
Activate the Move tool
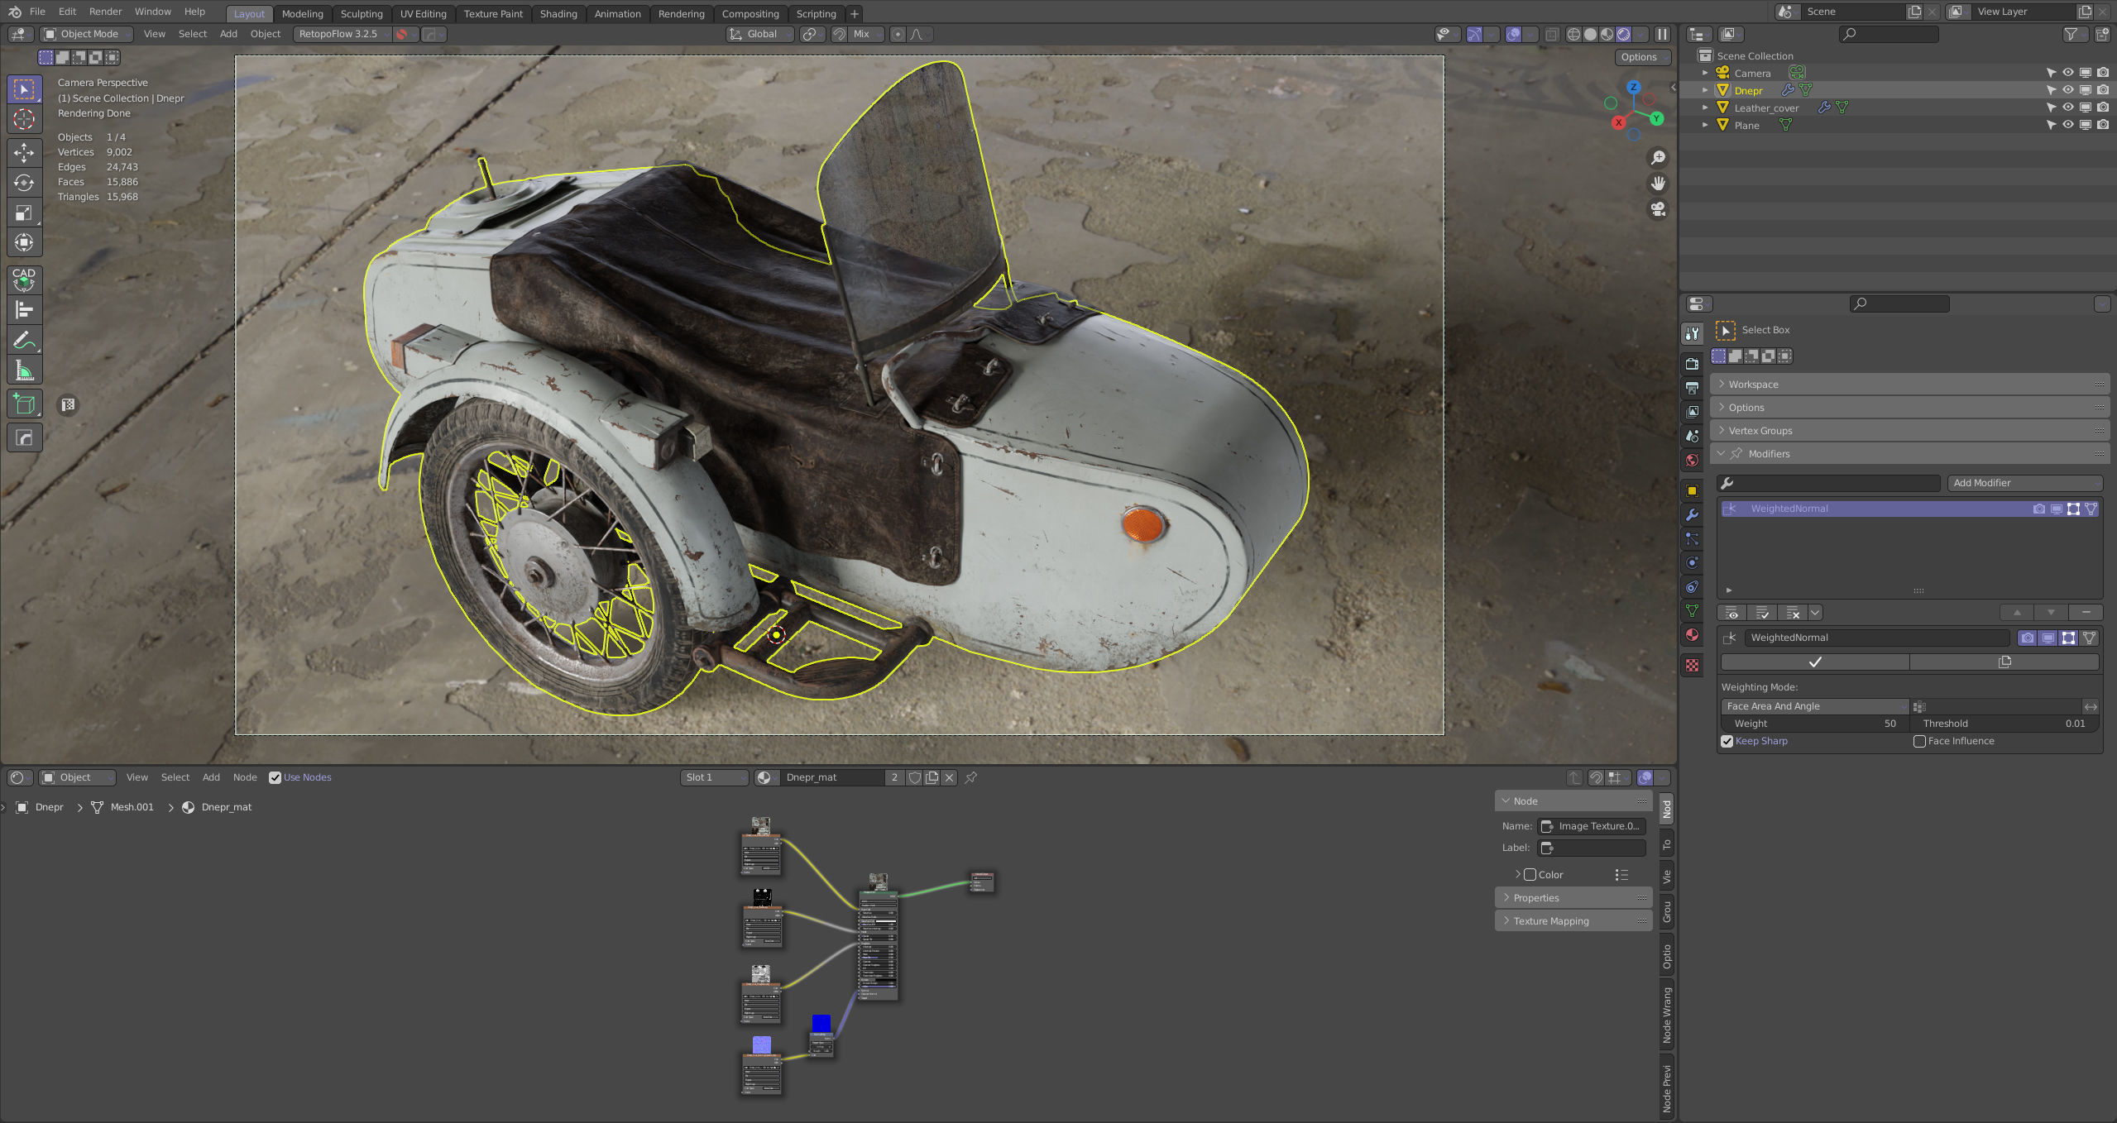point(24,152)
